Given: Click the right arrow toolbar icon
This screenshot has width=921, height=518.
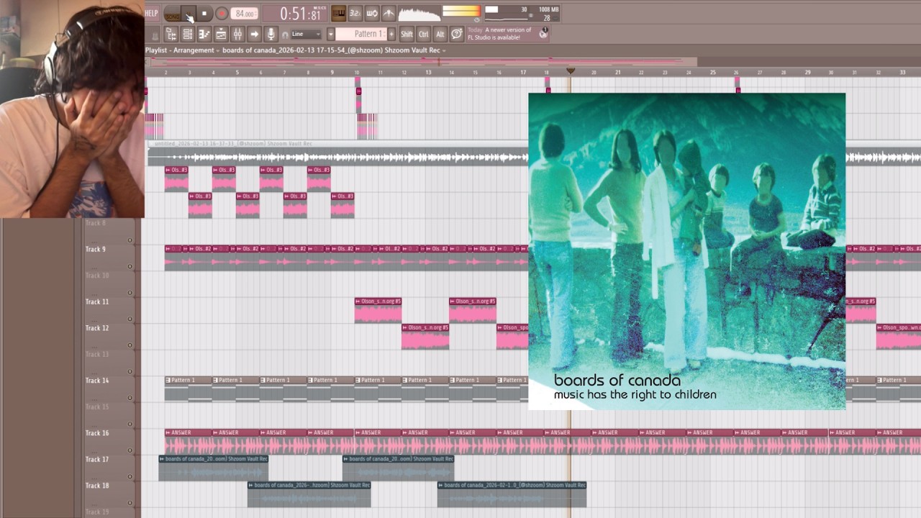Looking at the screenshot, I should (254, 34).
